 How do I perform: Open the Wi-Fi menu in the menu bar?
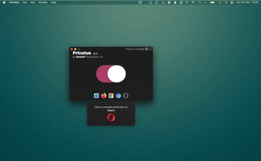(x=193, y=2)
